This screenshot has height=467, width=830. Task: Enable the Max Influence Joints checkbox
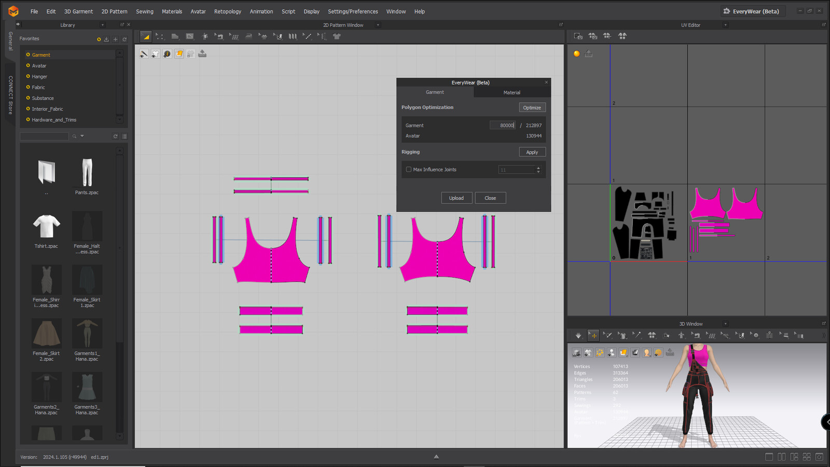(409, 170)
